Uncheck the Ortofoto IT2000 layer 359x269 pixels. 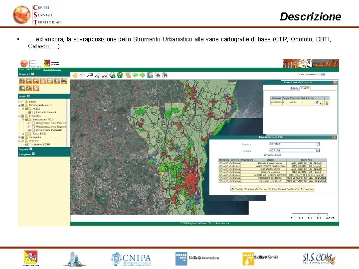(x=26, y=144)
